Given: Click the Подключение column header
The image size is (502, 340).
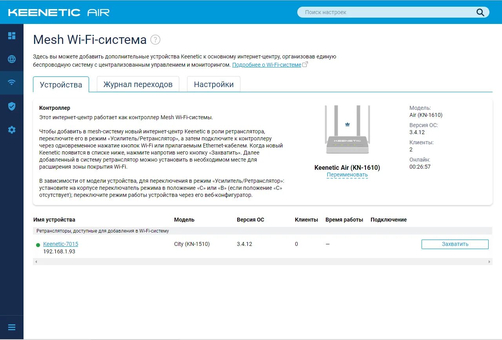Looking at the screenshot, I should pos(389,220).
